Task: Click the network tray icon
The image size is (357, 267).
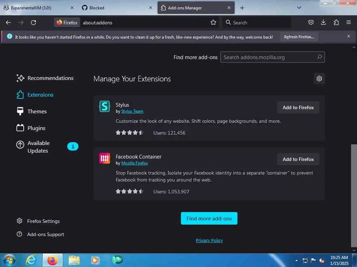Action: pos(305,261)
